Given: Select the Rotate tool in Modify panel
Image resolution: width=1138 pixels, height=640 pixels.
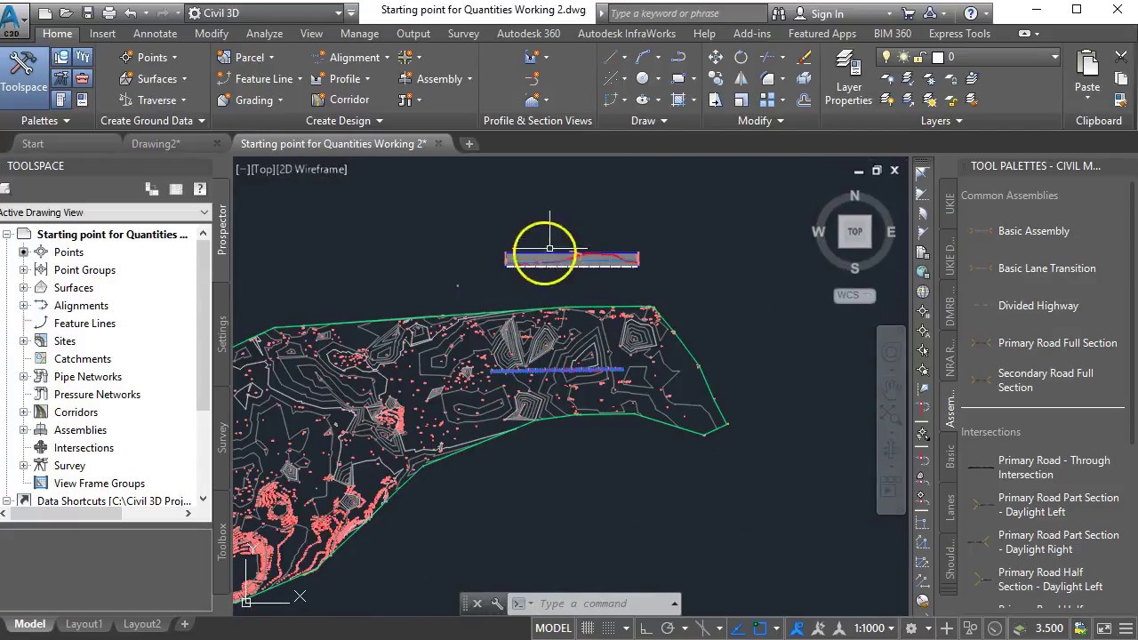Looking at the screenshot, I should [x=741, y=57].
